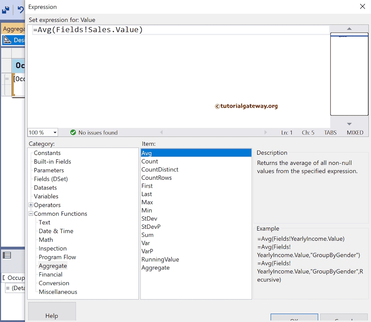Click the (Details) row handle icon
This screenshot has width=371, height=322.
click(x=7, y=288)
